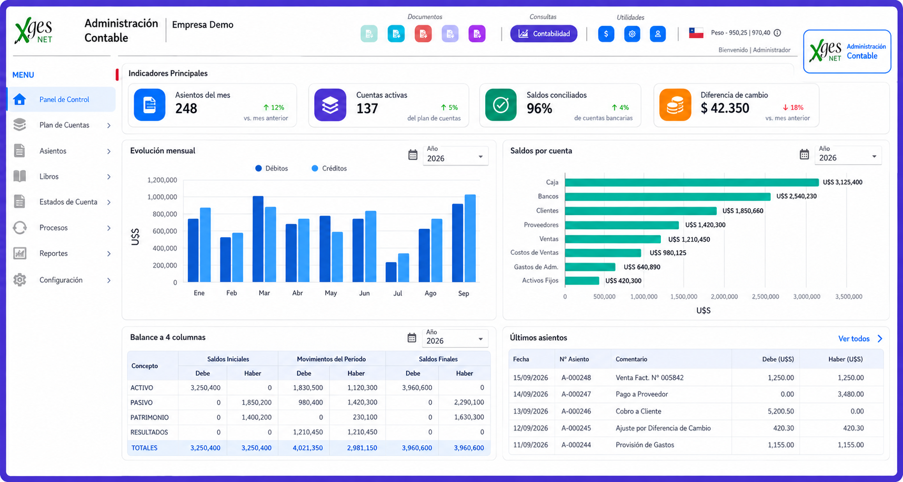Click the Ver todos link
This screenshot has height=482, width=903.
point(854,338)
